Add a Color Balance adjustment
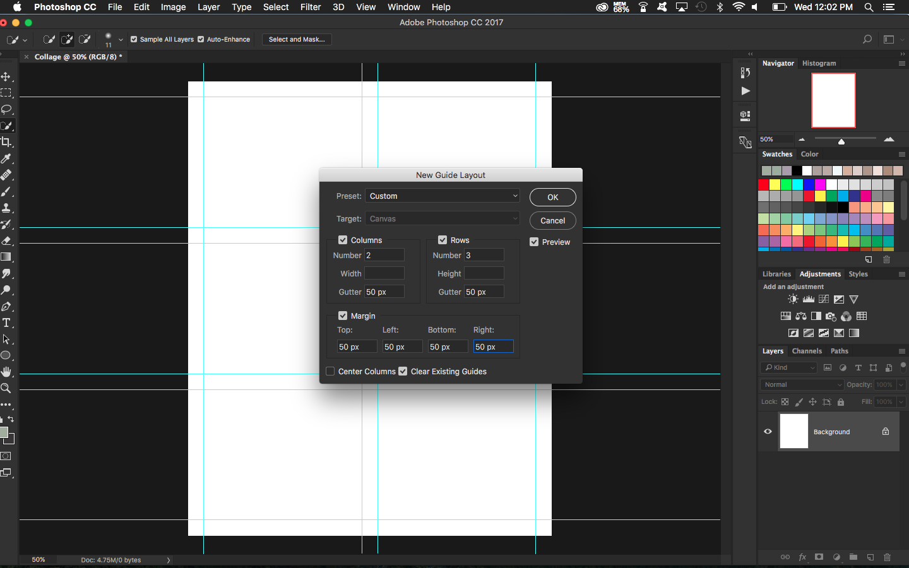 point(801,316)
